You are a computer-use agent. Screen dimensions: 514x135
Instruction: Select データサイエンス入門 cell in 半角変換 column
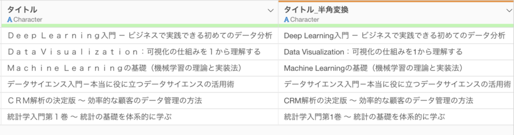(x=397, y=84)
